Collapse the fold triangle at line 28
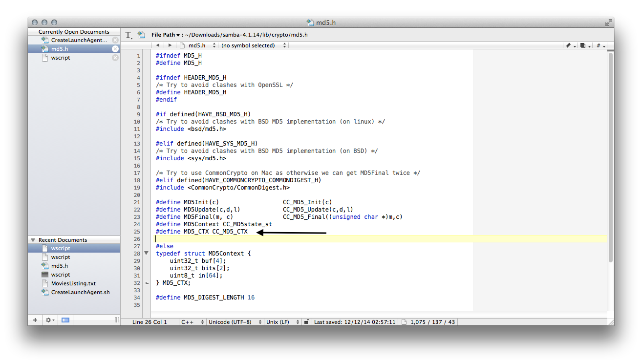Viewport: 642px width, 364px height. pyautogui.click(x=146, y=254)
